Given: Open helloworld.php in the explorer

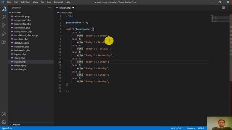Looking at the screenshot, I should (x=22, y=51).
